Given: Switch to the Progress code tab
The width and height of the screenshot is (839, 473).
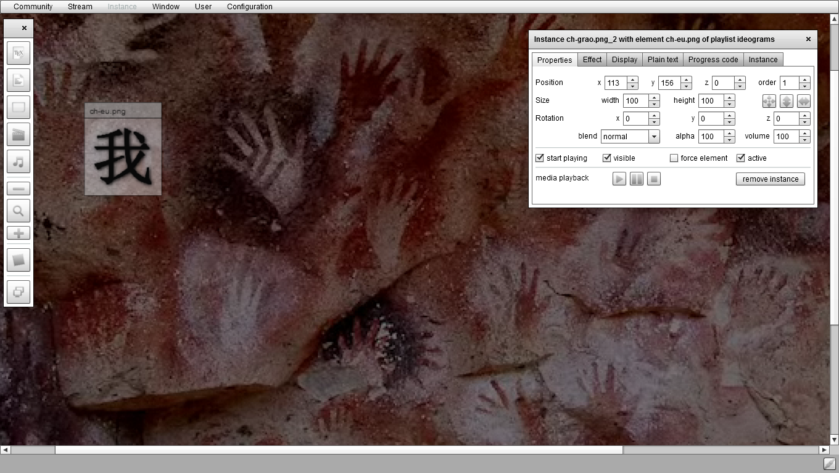Looking at the screenshot, I should point(713,60).
